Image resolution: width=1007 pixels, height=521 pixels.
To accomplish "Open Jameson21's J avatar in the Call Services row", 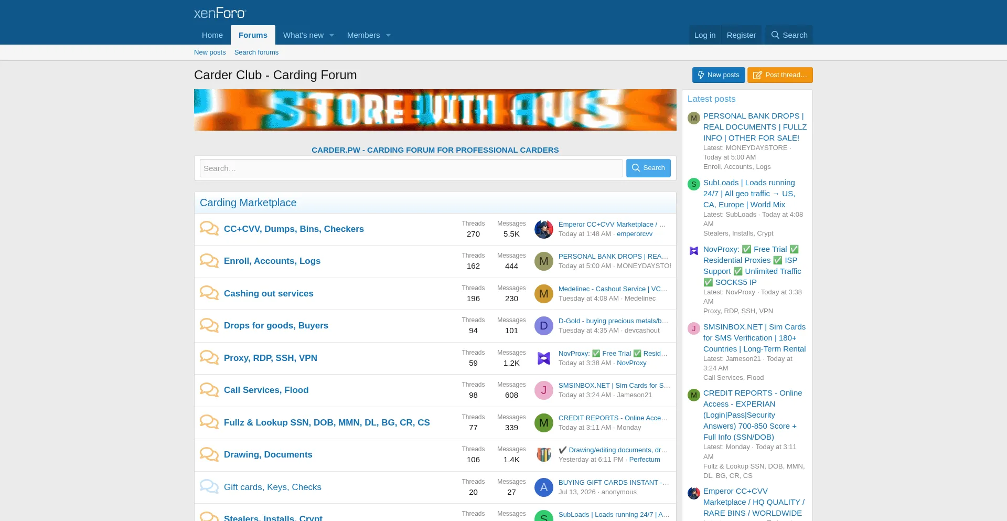I will (544, 390).
